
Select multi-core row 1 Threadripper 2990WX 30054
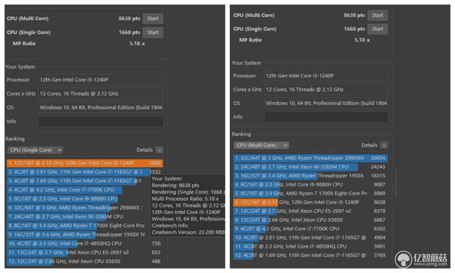click(x=311, y=158)
